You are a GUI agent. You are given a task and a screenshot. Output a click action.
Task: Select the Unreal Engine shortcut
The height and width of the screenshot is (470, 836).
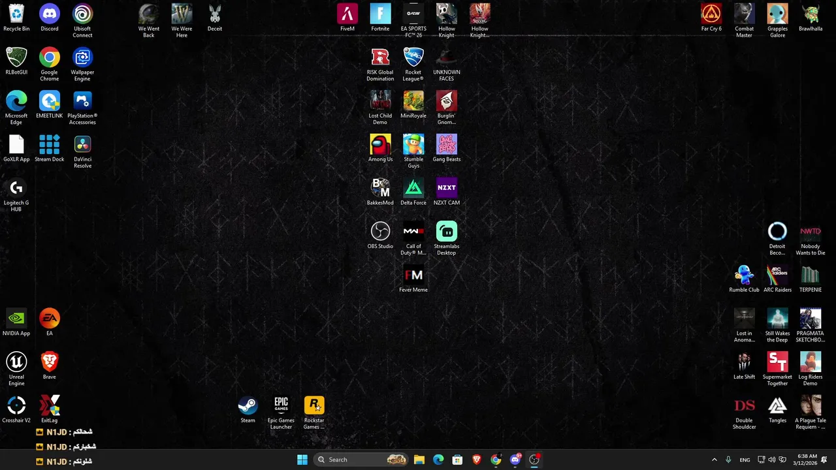pos(16,369)
